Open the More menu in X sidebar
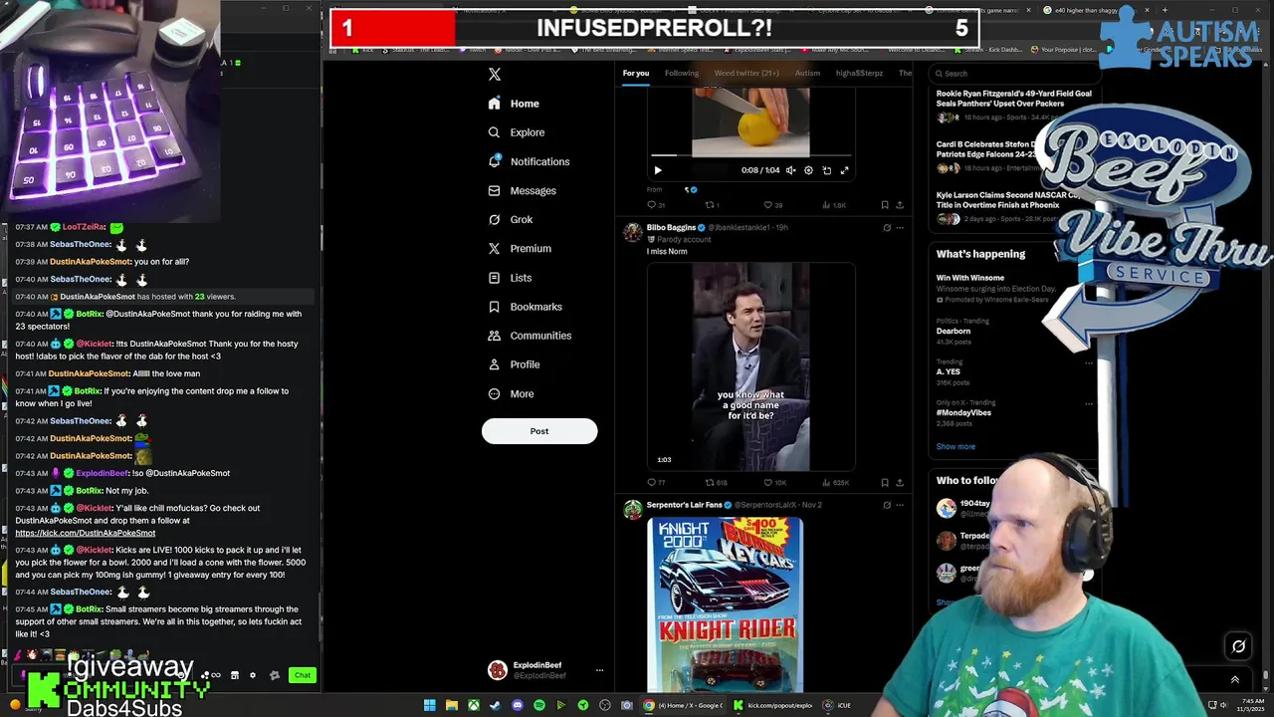Viewport: 1274px width, 717px height. tap(510, 393)
